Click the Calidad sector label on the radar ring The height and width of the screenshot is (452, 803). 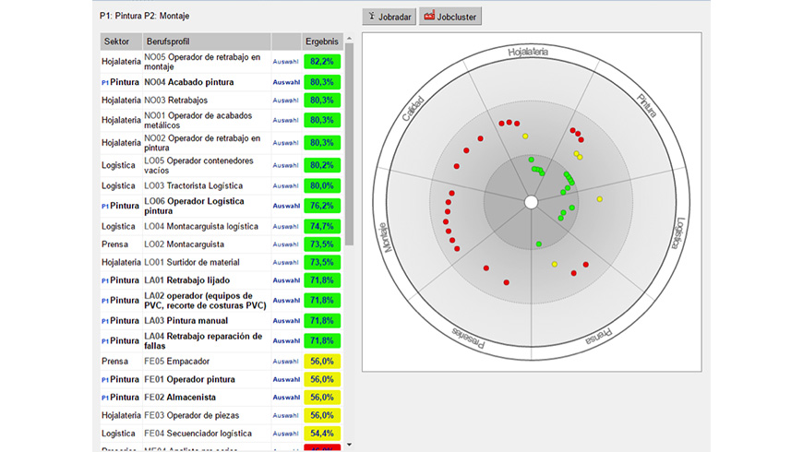pos(413,109)
